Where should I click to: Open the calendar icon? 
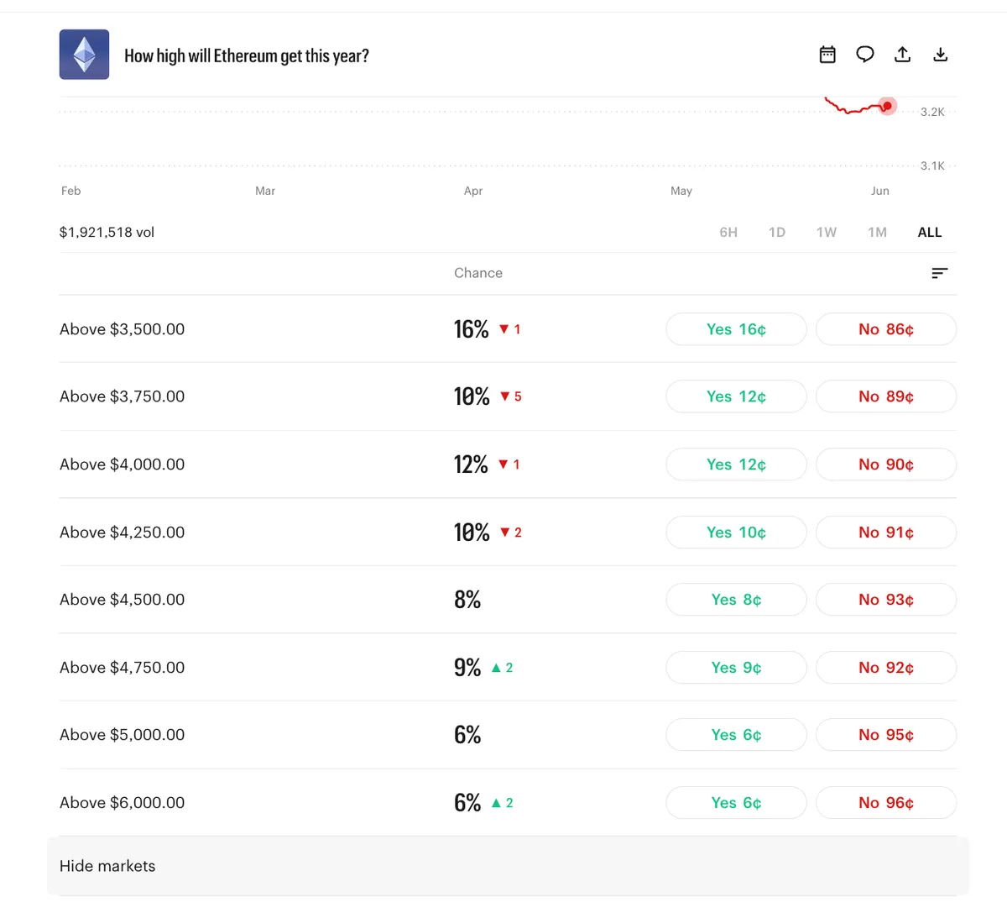(827, 55)
